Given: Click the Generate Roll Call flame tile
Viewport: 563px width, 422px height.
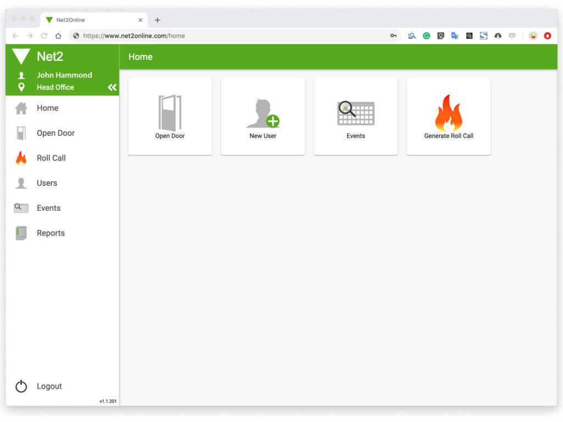Looking at the screenshot, I should 449,116.
